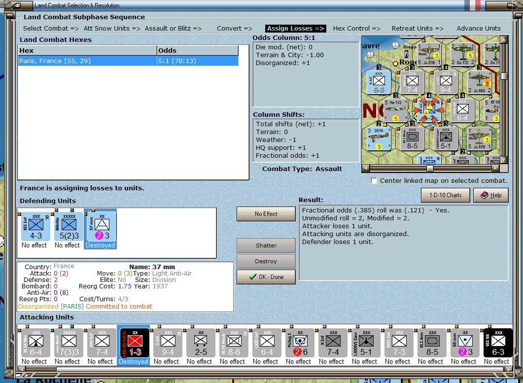Click the Assign Losses subphase label

(x=296, y=29)
